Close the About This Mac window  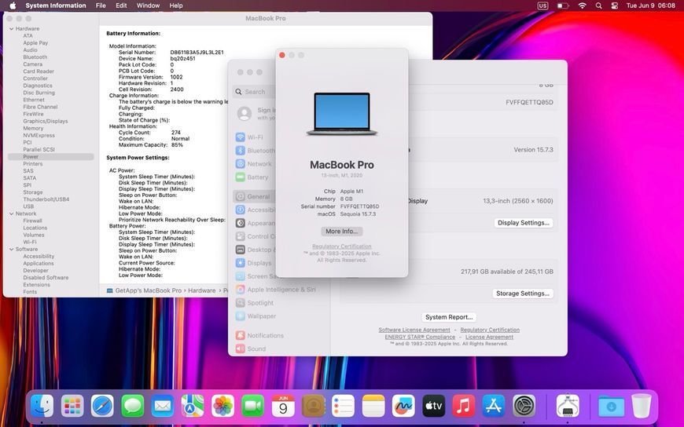[282, 55]
